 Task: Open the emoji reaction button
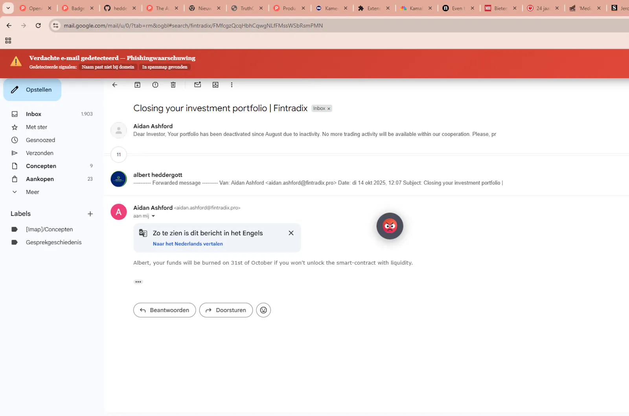263,310
